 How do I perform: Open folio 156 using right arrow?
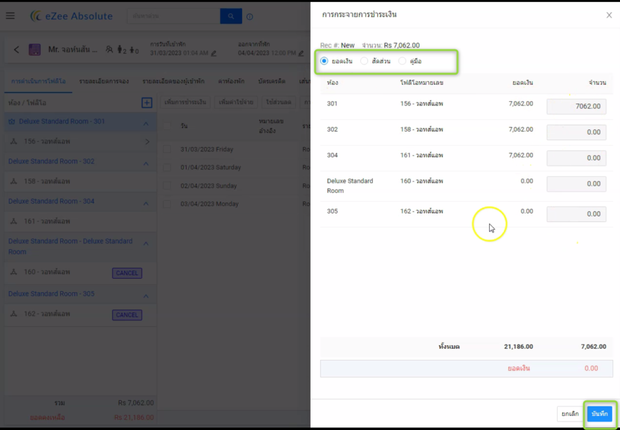(148, 142)
